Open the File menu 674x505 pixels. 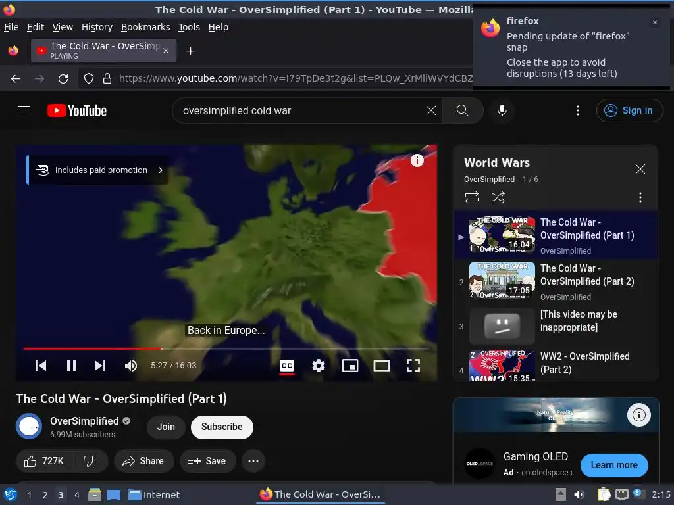pos(11,27)
